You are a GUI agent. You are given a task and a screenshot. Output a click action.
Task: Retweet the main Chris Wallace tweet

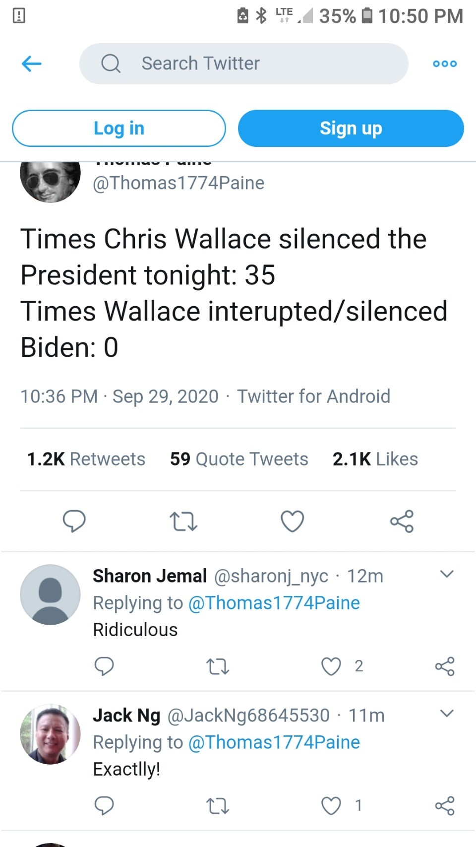click(x=183, y=521)
